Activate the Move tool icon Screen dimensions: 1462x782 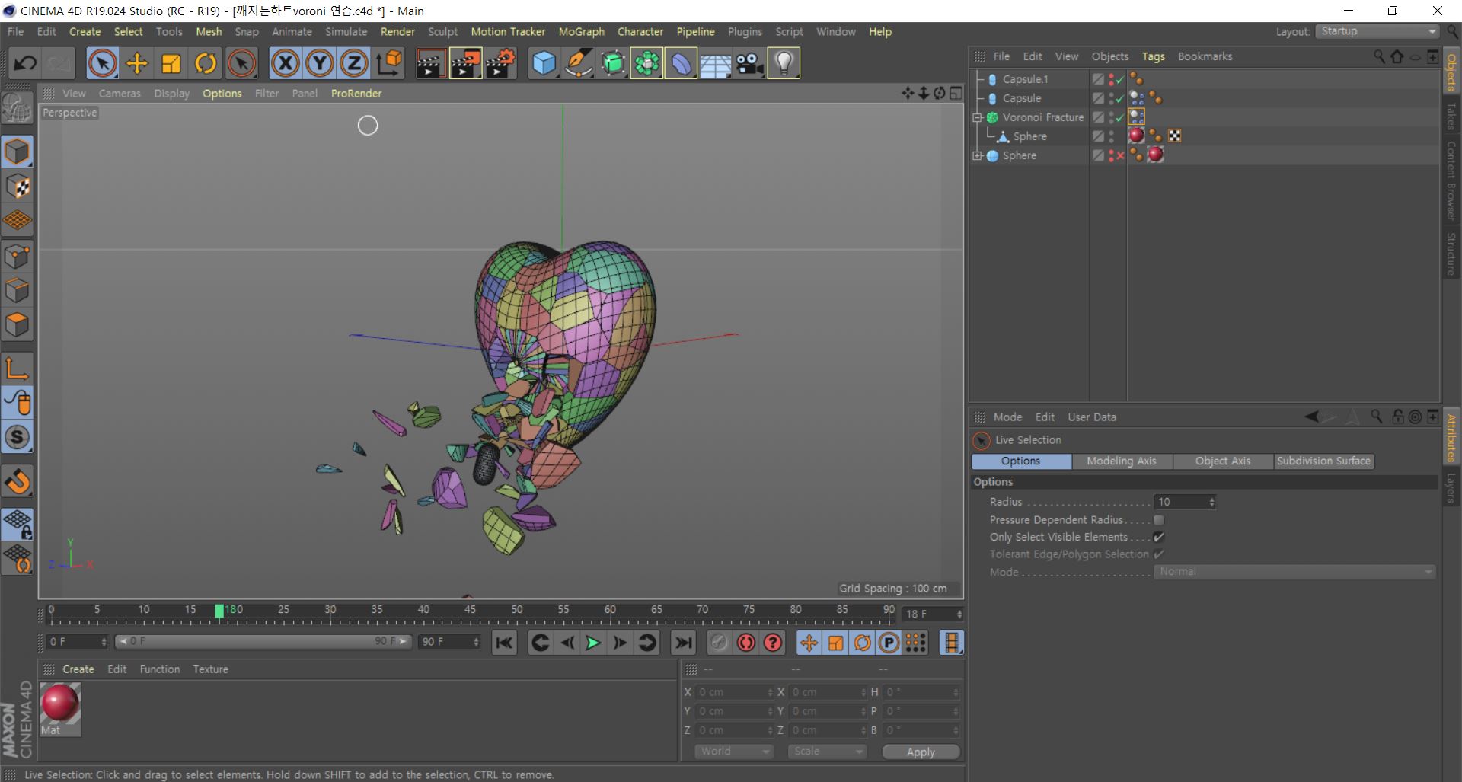[x=136, y=63]
